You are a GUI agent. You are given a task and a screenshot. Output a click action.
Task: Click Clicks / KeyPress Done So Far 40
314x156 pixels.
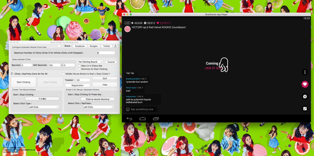(x=31, y=74)
